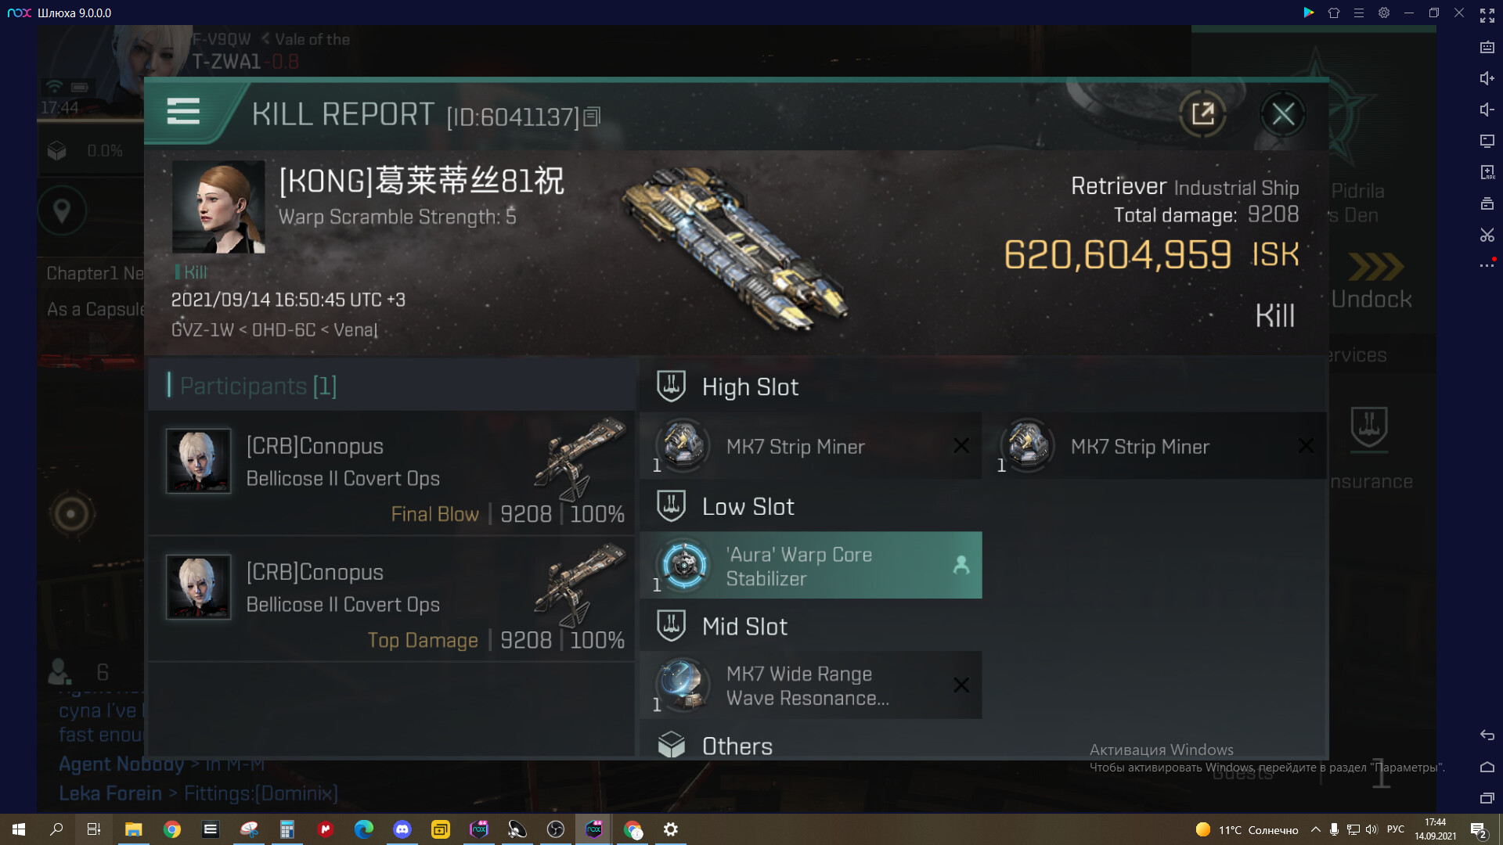Open Discord from the Windows taskbar
The image size is (1503, 845).
[x=402, y=829]
